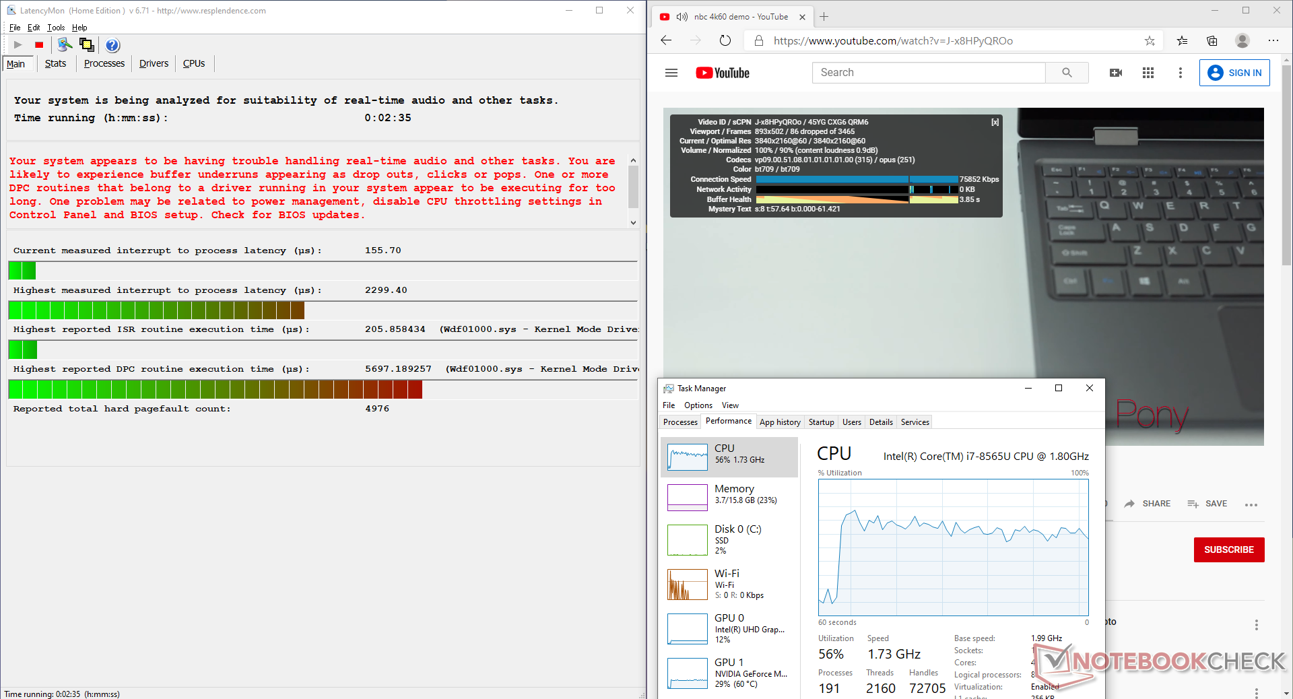Select Wi-Fi performance entry
The width and height of the screenshot is (1293, 699).
point(729,584)
